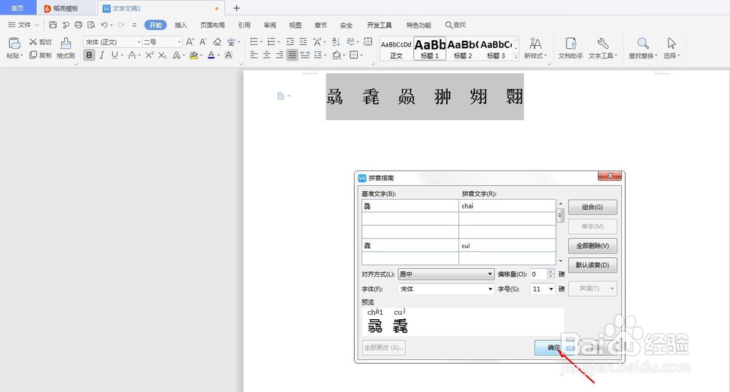Click the pinyin list scrollbar thumb
This screenshot has height=392, width=730.
(561, 216)
